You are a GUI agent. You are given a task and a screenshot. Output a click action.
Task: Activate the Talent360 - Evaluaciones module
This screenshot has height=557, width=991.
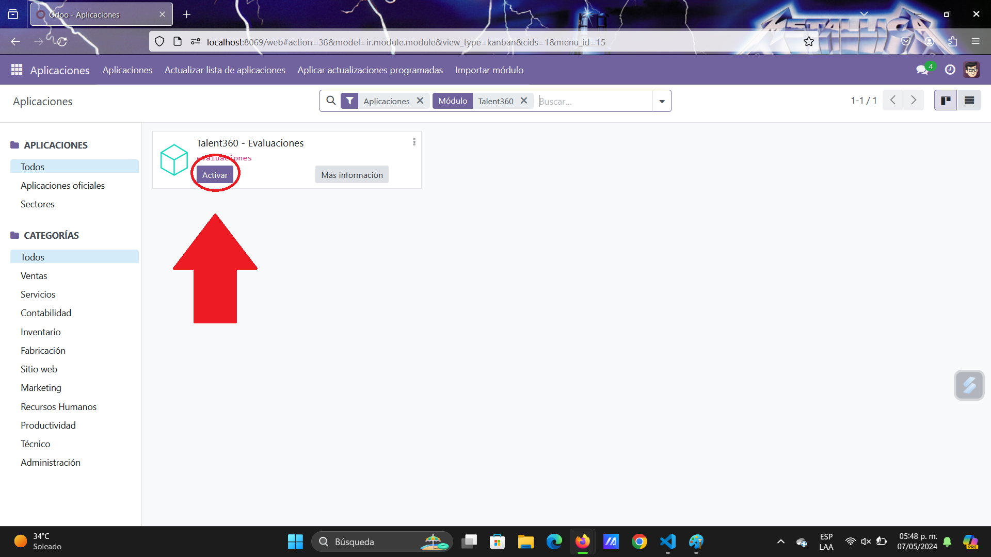coord(215,175)
